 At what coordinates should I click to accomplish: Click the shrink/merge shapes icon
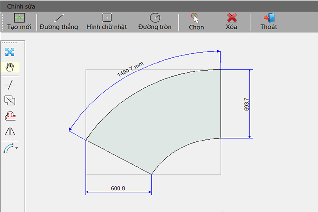click(10, 100)
